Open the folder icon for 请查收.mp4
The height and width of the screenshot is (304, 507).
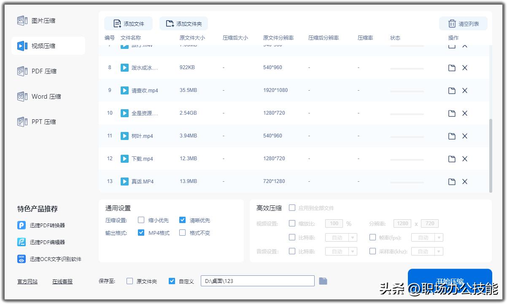tap(452, 90)
